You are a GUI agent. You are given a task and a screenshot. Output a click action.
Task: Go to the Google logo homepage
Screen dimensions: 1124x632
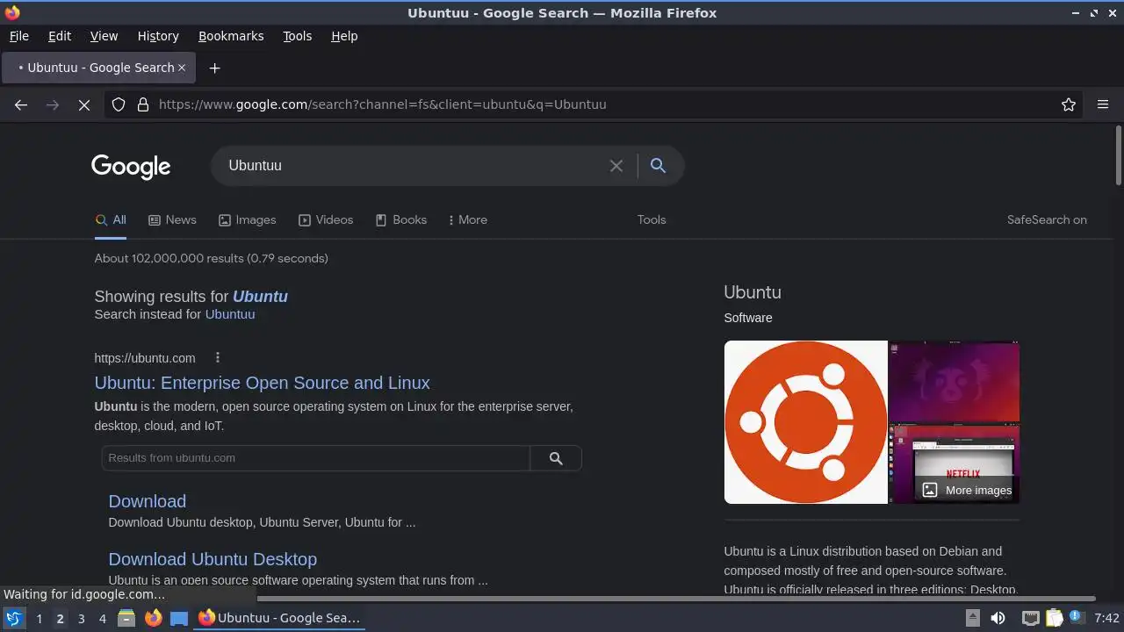pos(131,166)
